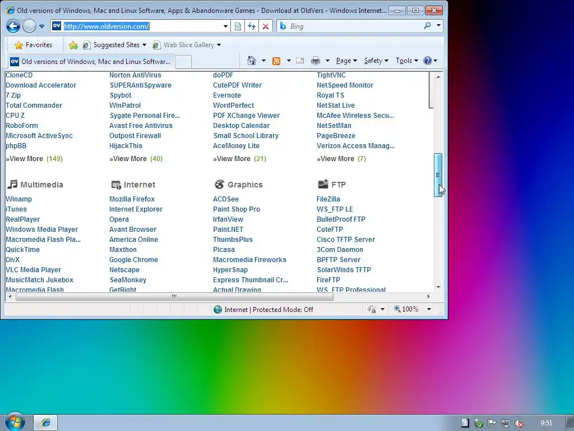574x431 pixels.
Task: Expand the zoom level dropdown arrow
Action: point(429,310)
